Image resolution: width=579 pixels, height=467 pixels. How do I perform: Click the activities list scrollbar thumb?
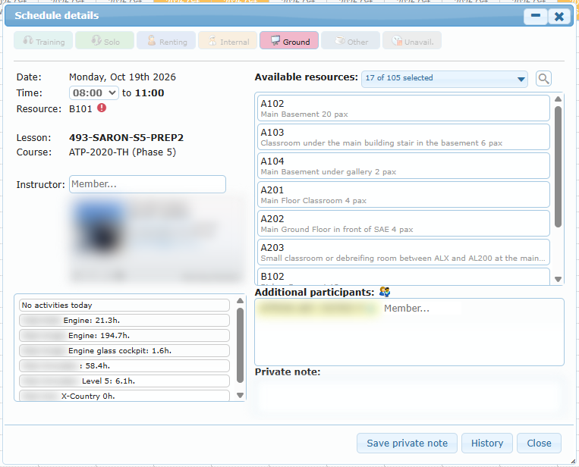tap(240, 346)
